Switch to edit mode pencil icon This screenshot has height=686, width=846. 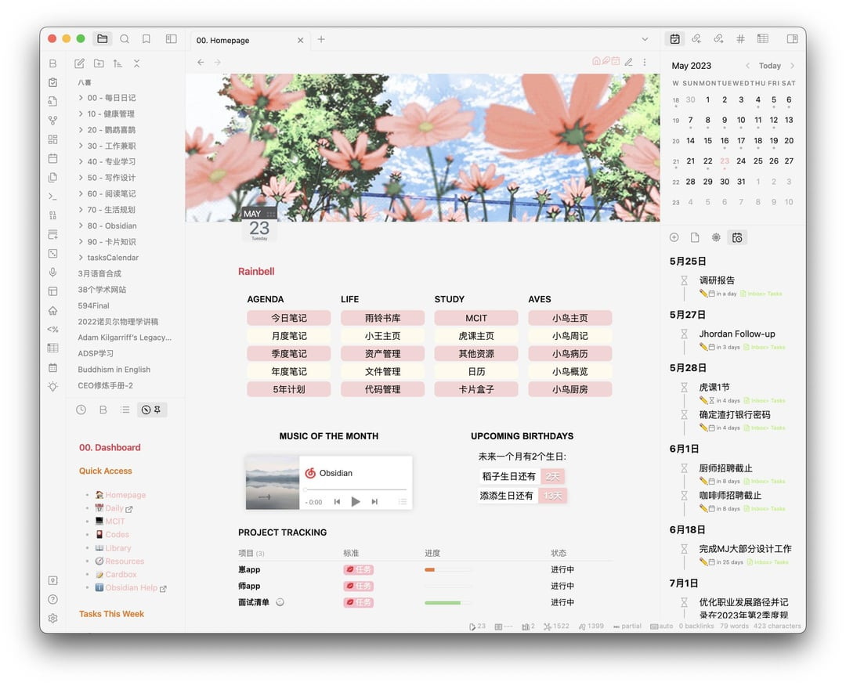628,62
